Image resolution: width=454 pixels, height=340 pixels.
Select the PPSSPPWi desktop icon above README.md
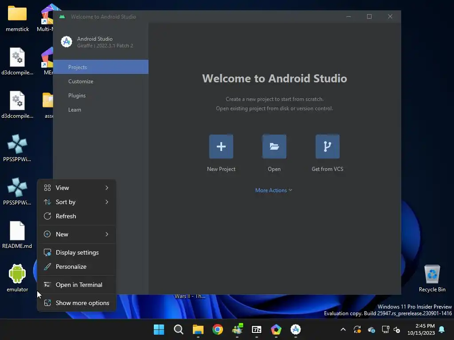pos(17,191)
